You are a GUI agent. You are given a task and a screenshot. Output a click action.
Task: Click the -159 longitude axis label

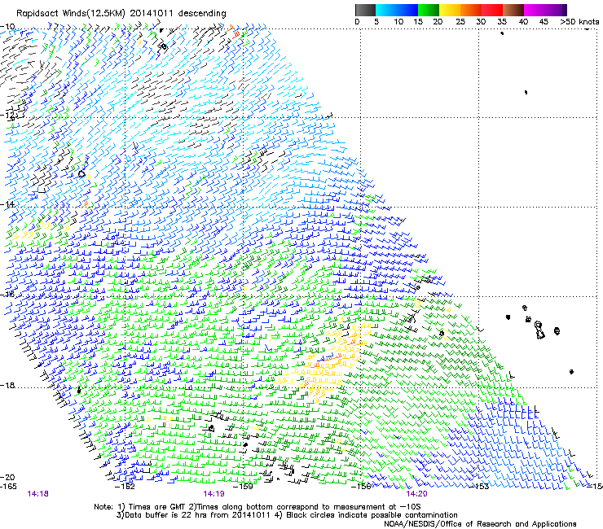tap(244, 487)
